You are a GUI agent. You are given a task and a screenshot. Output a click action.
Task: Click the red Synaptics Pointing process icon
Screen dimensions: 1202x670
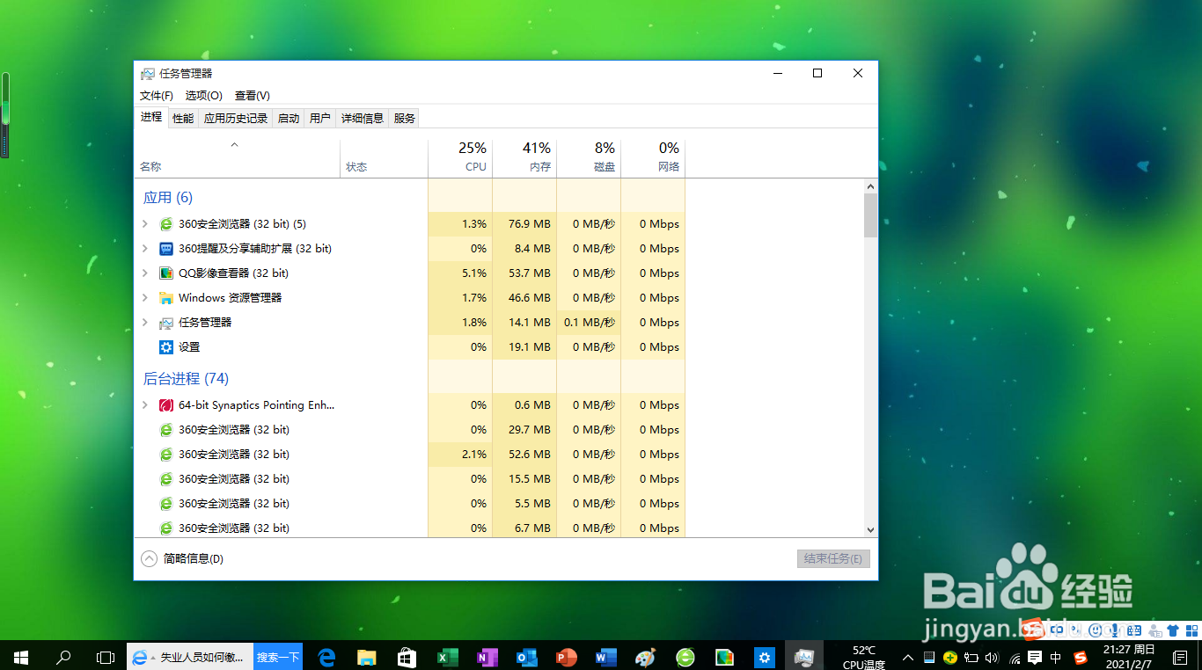(166, 405)
